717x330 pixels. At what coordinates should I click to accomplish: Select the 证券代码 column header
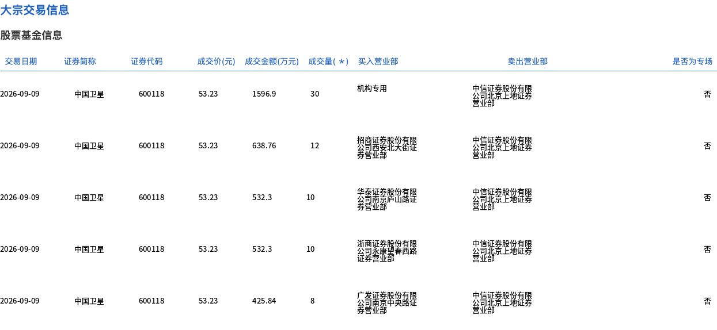146,62
